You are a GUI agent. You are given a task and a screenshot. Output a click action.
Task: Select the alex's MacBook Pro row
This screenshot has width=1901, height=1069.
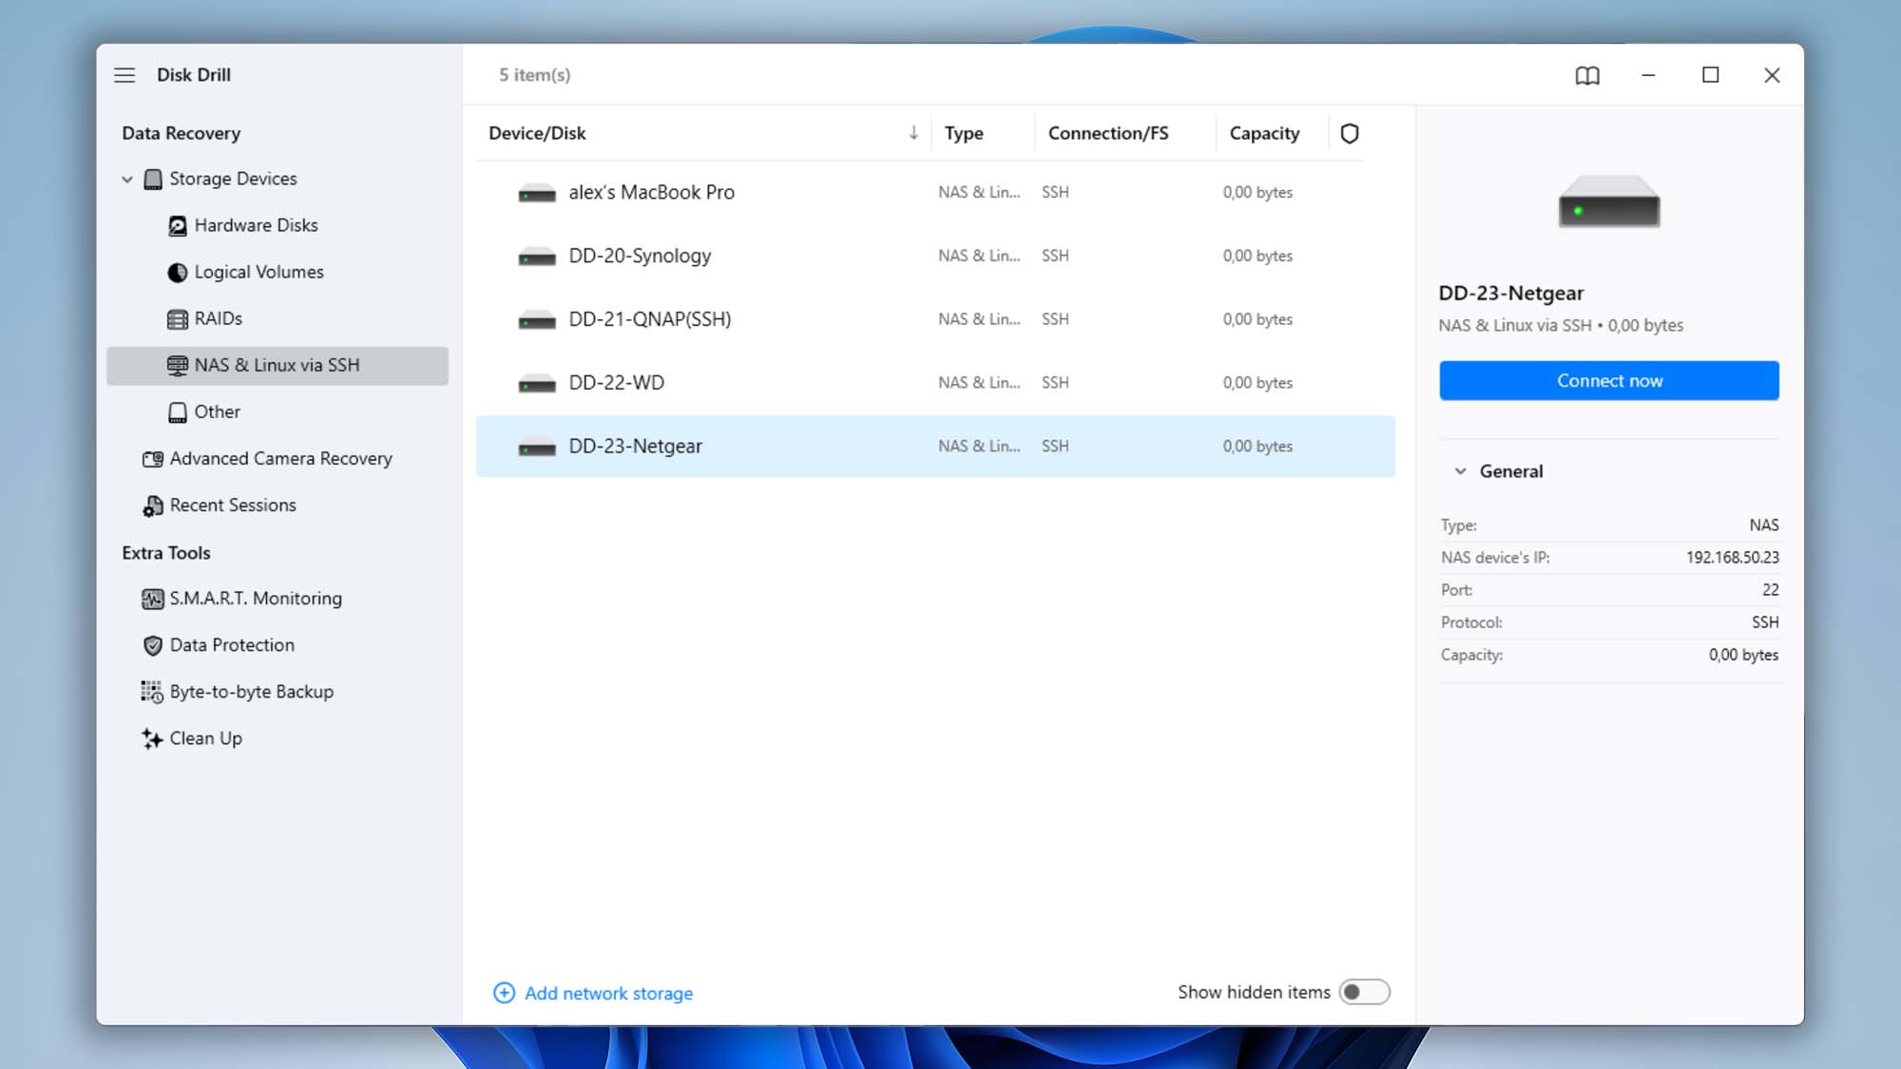[935, 193]
